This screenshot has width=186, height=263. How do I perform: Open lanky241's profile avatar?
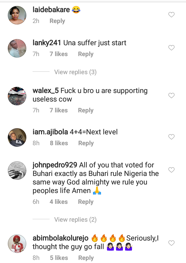(x=18, y=48)
